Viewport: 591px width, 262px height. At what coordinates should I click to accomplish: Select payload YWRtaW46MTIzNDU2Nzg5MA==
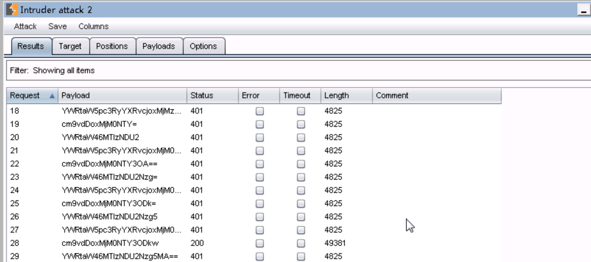pyautogui.click(x=121, y=257)
